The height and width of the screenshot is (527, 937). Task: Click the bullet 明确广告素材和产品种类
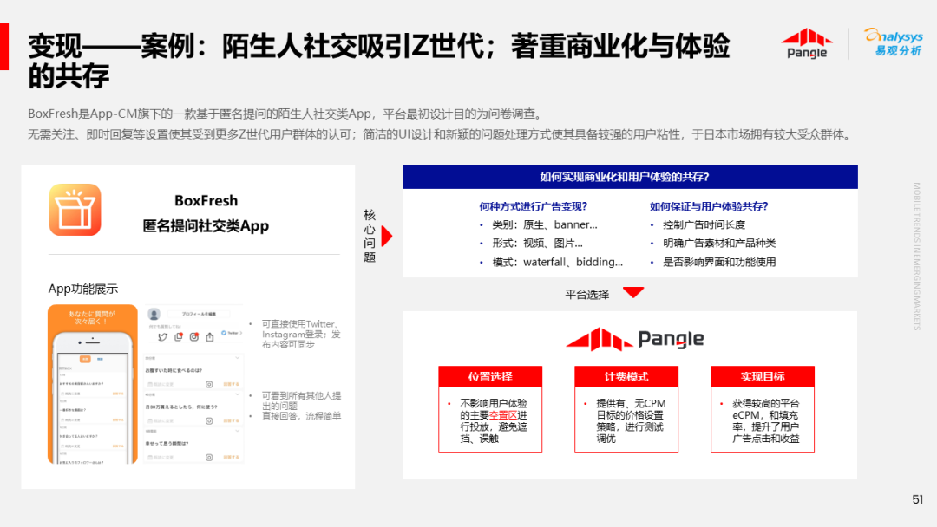(719, 244)
